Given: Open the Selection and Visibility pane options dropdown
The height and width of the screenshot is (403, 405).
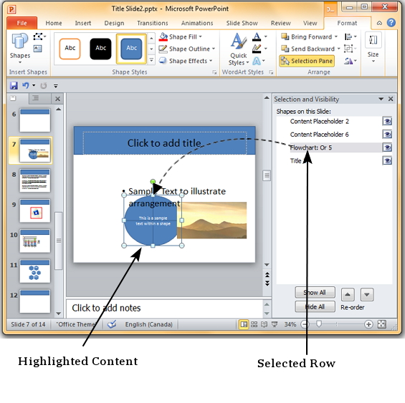Looking at the screenshot, I should click(381, 99).
